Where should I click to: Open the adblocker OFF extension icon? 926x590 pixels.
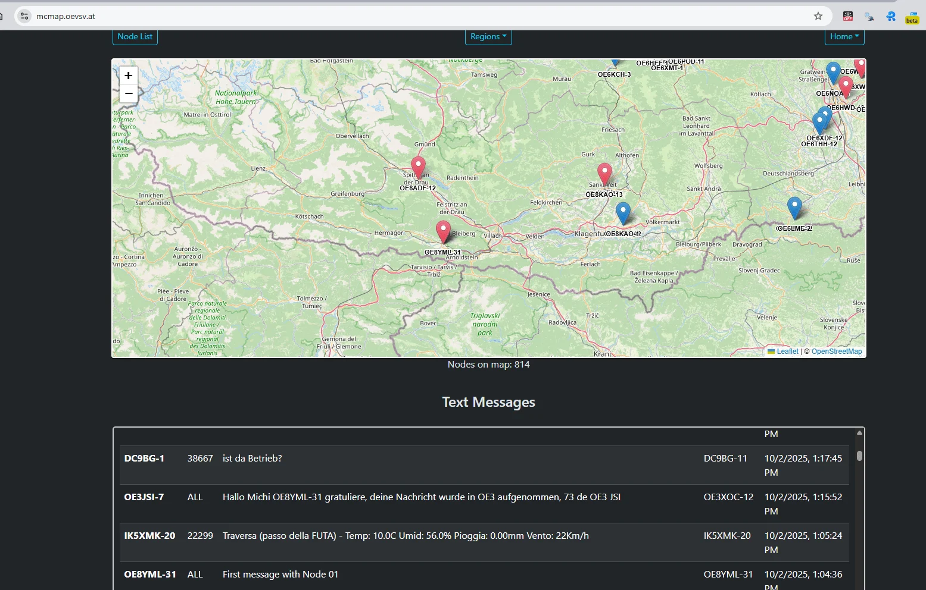[847, 16]
